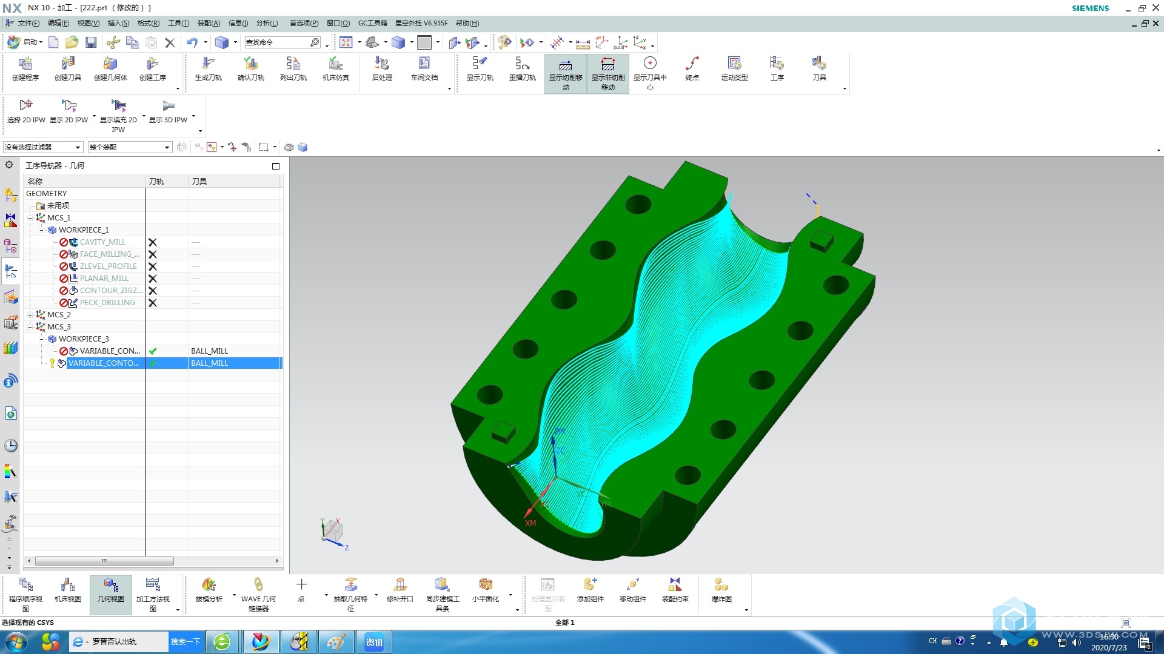Viewport: 1164px width, 654px height.
Task: Collapse the MCS_3 tree node
Action: (30, 327)
